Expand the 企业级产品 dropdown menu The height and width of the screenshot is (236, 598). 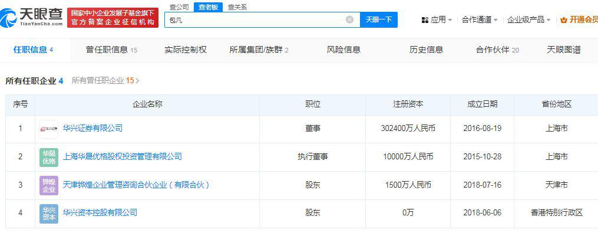coord(528,20)
